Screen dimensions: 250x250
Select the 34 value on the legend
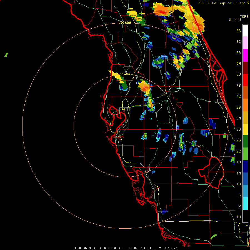[x=239, y=118]
